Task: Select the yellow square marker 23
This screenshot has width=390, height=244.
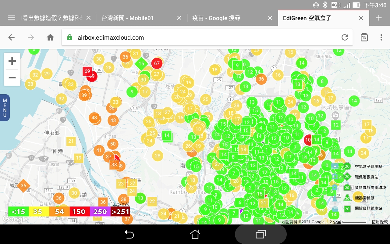Action: [x=121, y=184]
